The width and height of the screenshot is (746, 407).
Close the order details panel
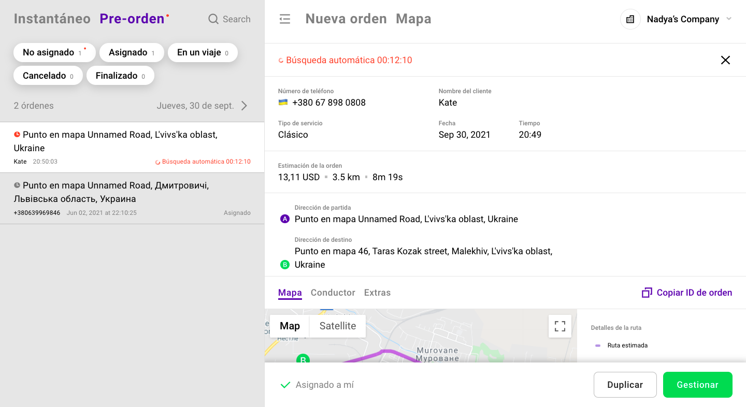[725, 60]
